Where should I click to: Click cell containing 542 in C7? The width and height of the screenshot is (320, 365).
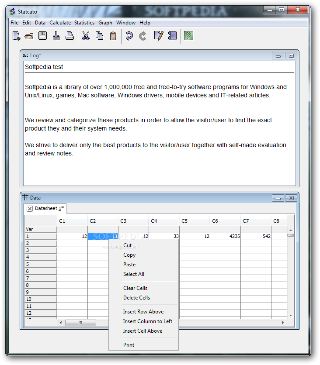point(256,236)
